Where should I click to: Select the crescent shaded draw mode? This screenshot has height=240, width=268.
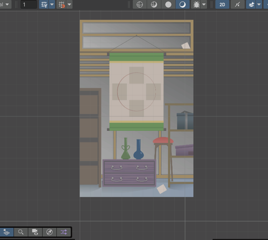coord(182,5)
